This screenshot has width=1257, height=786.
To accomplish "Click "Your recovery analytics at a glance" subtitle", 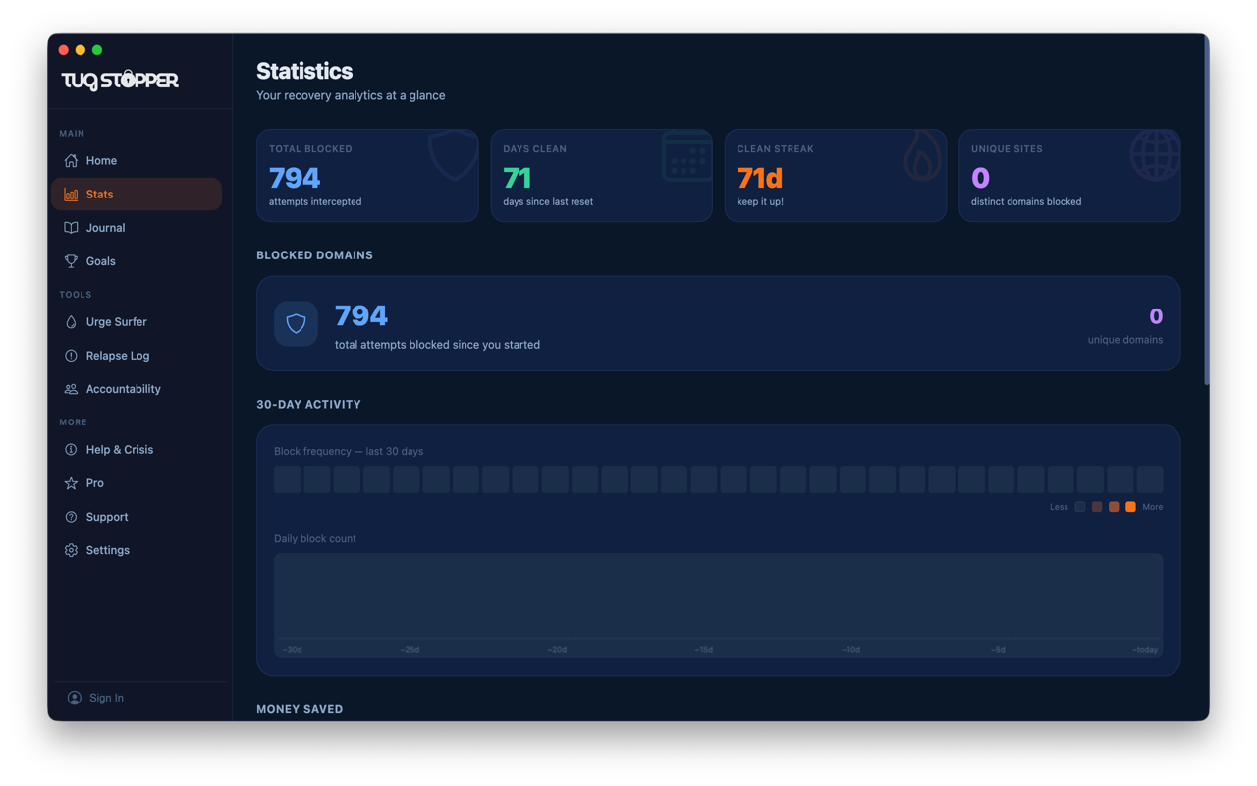I will point(351,95).
